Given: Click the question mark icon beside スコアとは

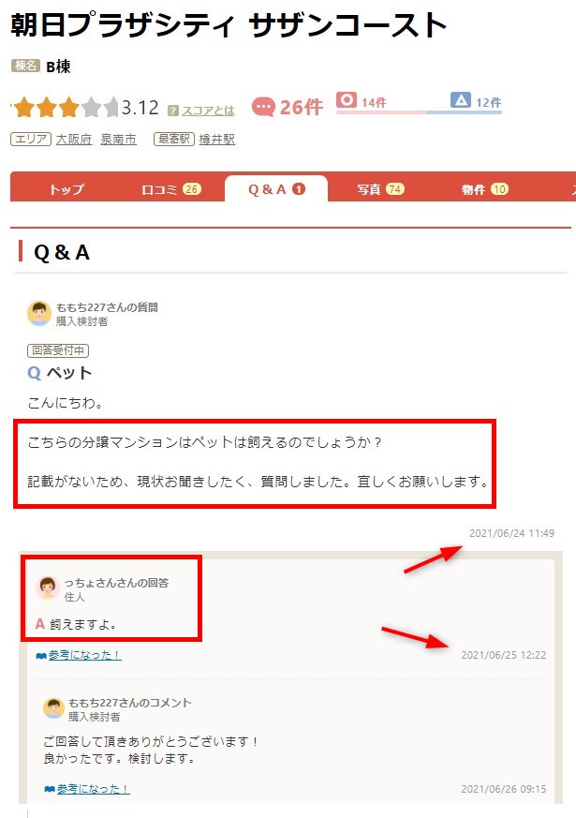Looking at the screenshot, I should click(173, 111).
